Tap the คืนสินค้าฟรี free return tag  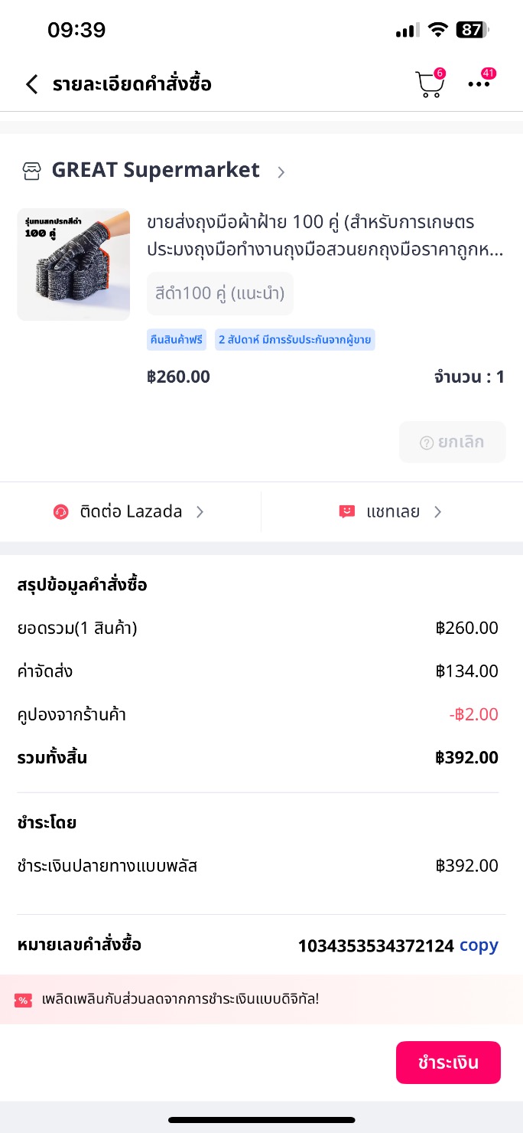click(x=177, y=340)
